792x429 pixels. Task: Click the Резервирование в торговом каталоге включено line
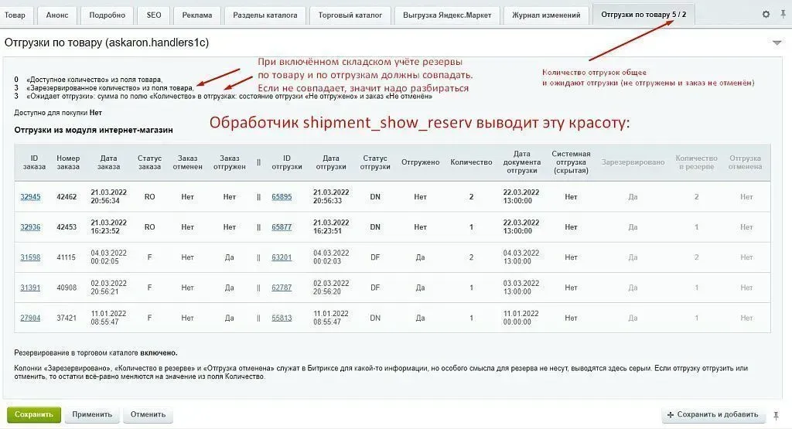tap(96, 353)
